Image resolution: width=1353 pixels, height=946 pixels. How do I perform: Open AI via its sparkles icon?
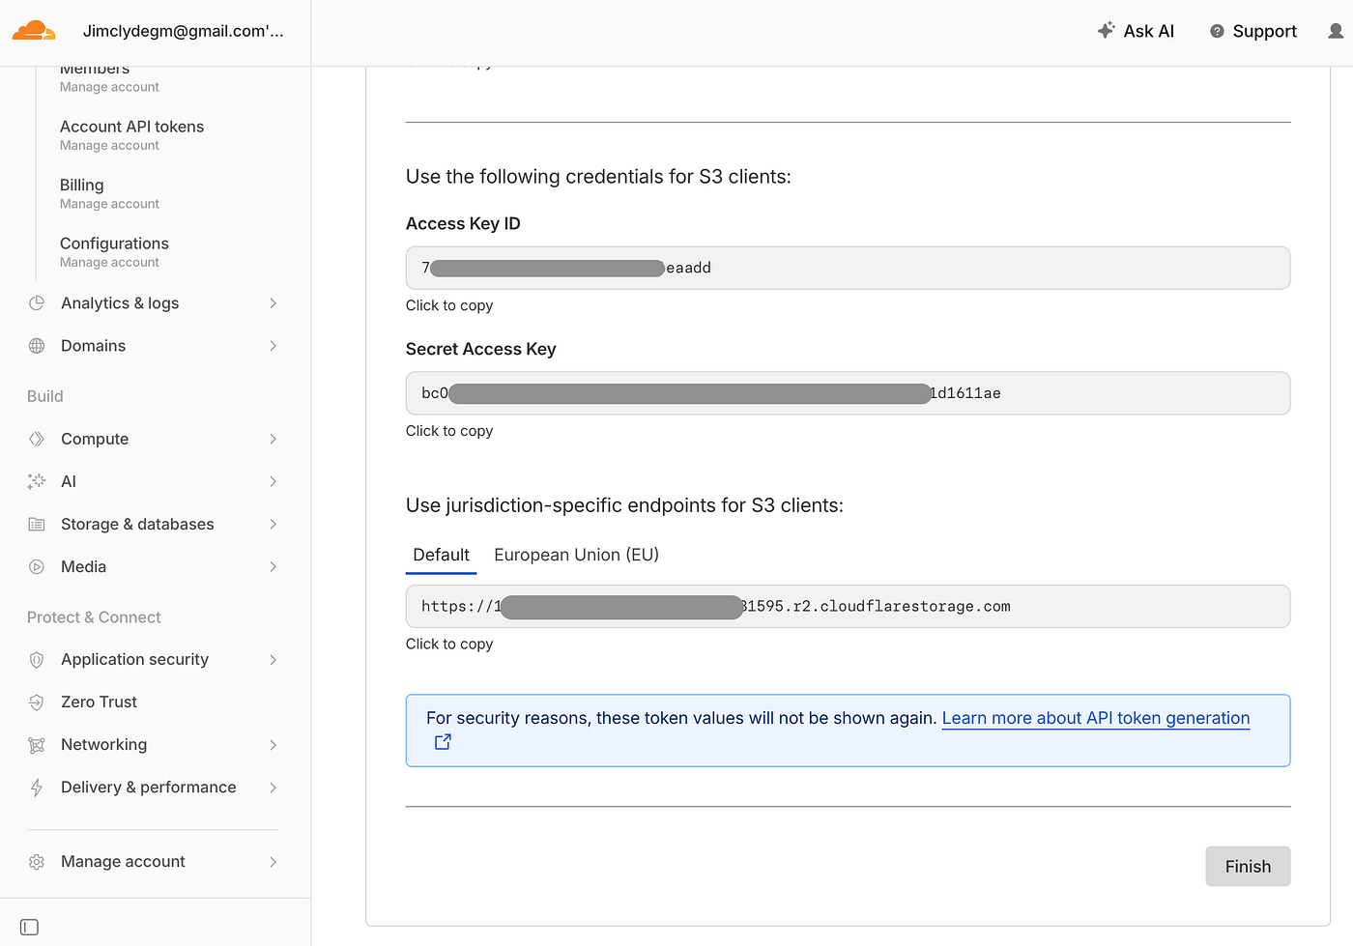[x=36, y=481]
